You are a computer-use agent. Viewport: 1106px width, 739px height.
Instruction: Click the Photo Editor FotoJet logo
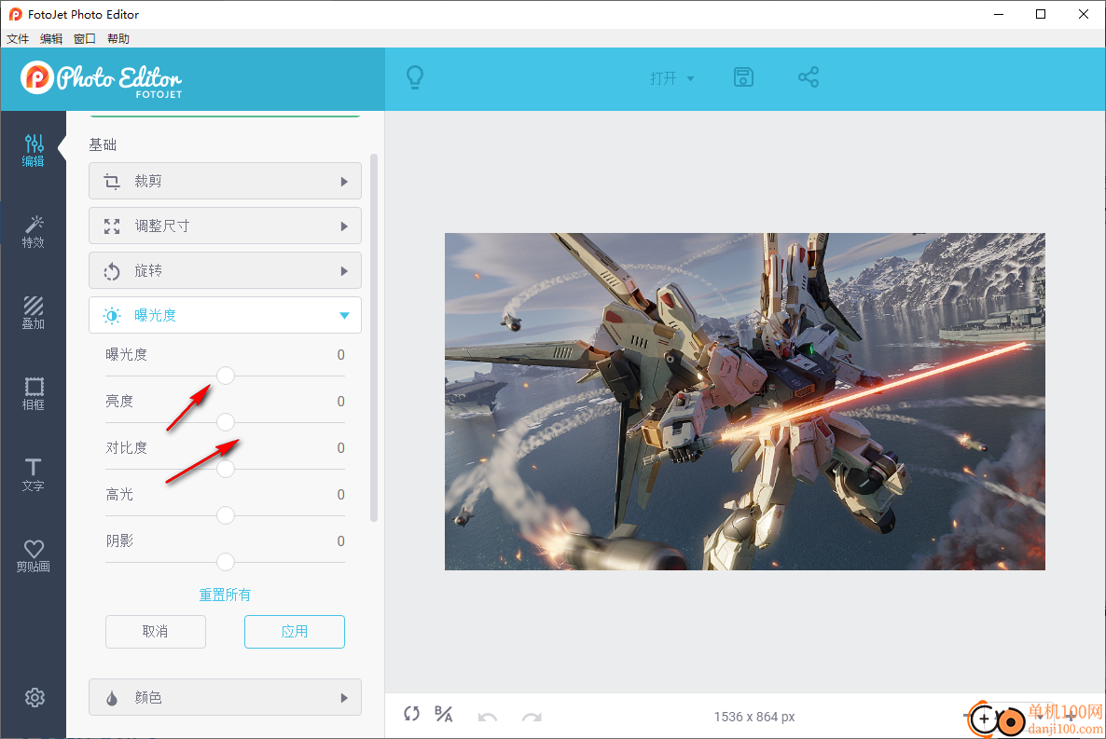click(x=102, y=79)
